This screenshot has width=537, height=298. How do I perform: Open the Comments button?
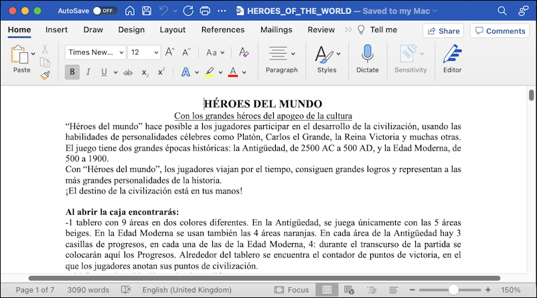(500, 31)
